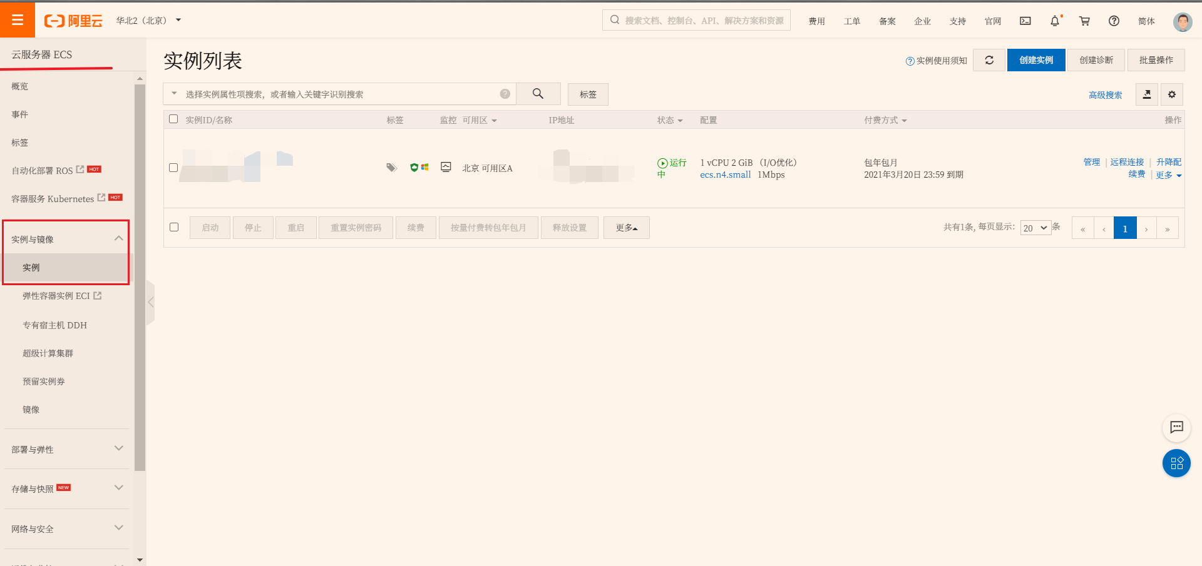Open the Cloud Shell terminal icon
This screenshot has width=1202, height=566.
pos(1025,21)
